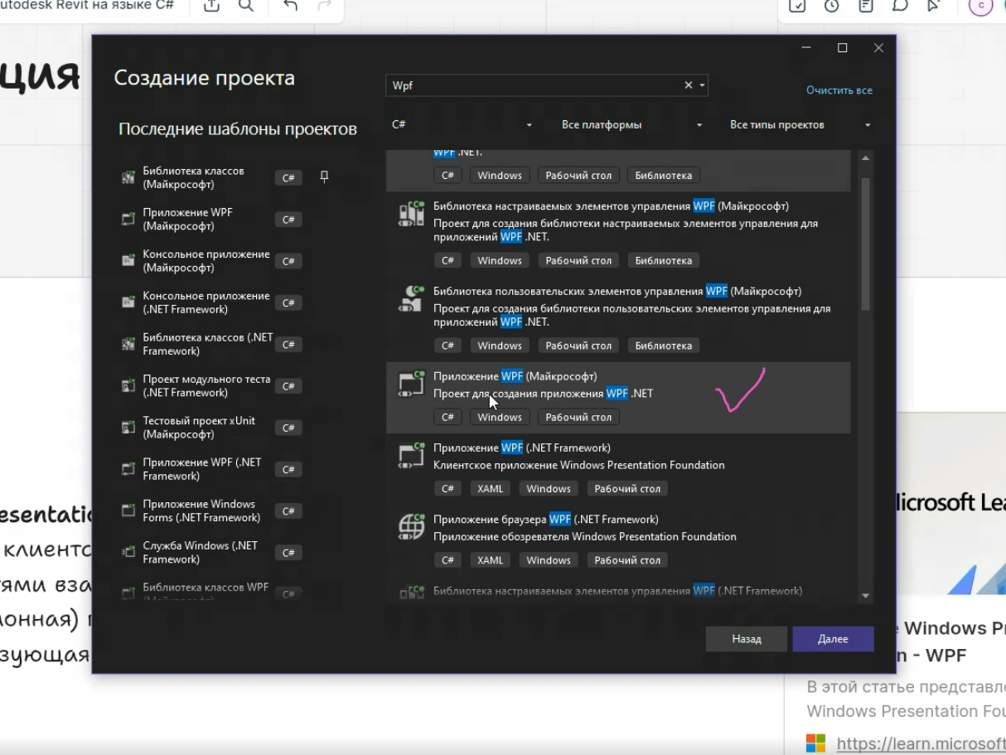The width and height of the screenshot is (1006, 755).
Task: Click recent template Проект модульного теста (.NET Framework)
Action: point(206,385)
